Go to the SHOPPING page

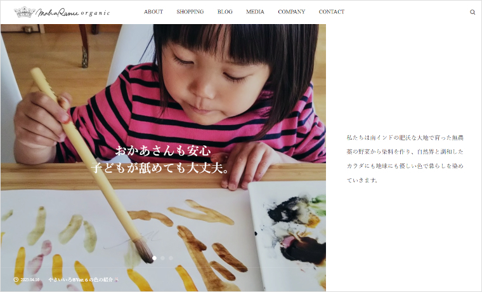point(190,11)
